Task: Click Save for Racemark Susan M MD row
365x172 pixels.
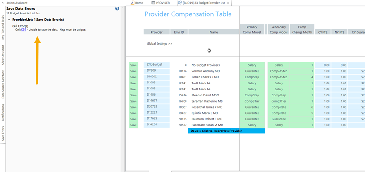Action: (x=133, y=125)
